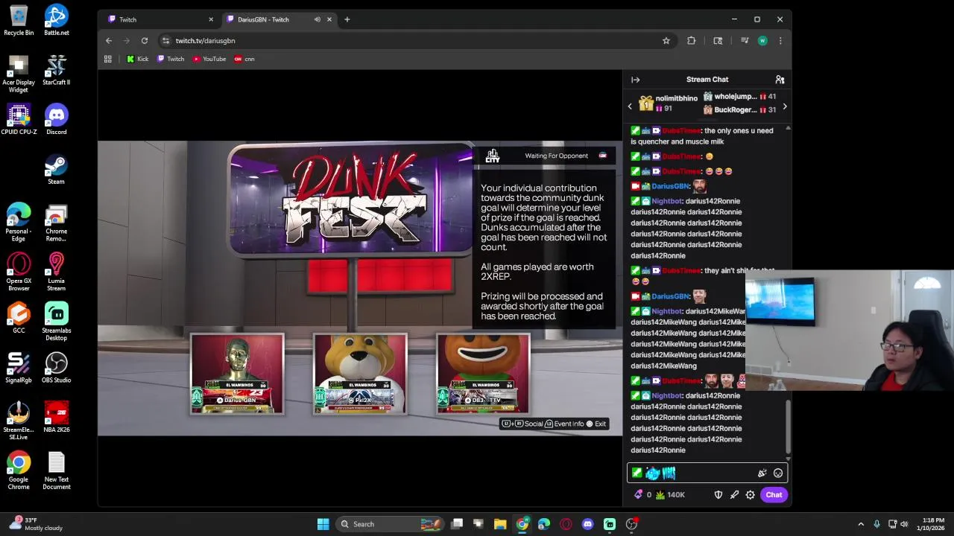
Task: Open Discord from the taskbar
Action: (x=587, y=524)
